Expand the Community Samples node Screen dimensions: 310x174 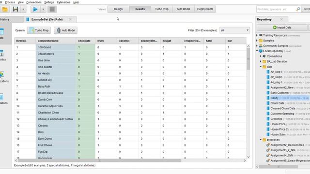(257, 45)
